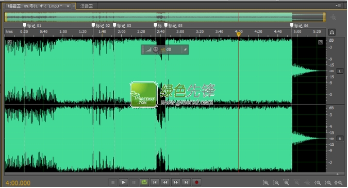Toggle the right channel R button
Viewport: 348px width, 188px height.
tap(340, 139)
